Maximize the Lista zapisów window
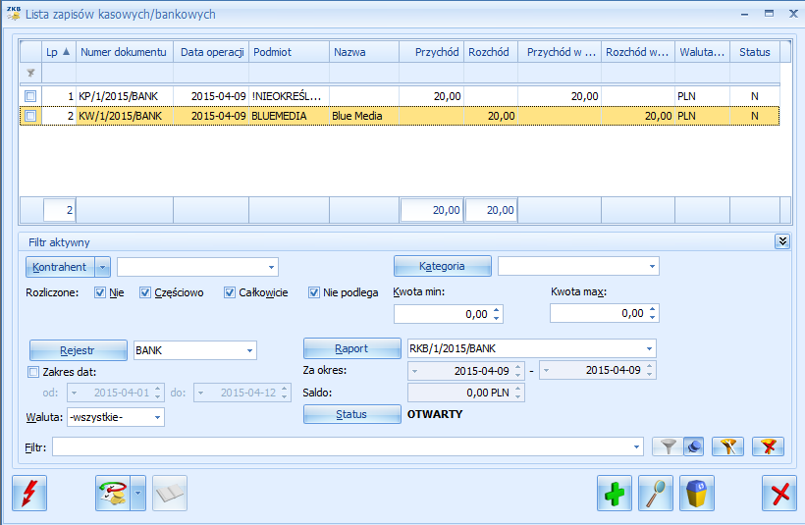This screenshot has width=805, height=525. coord(769,14)
